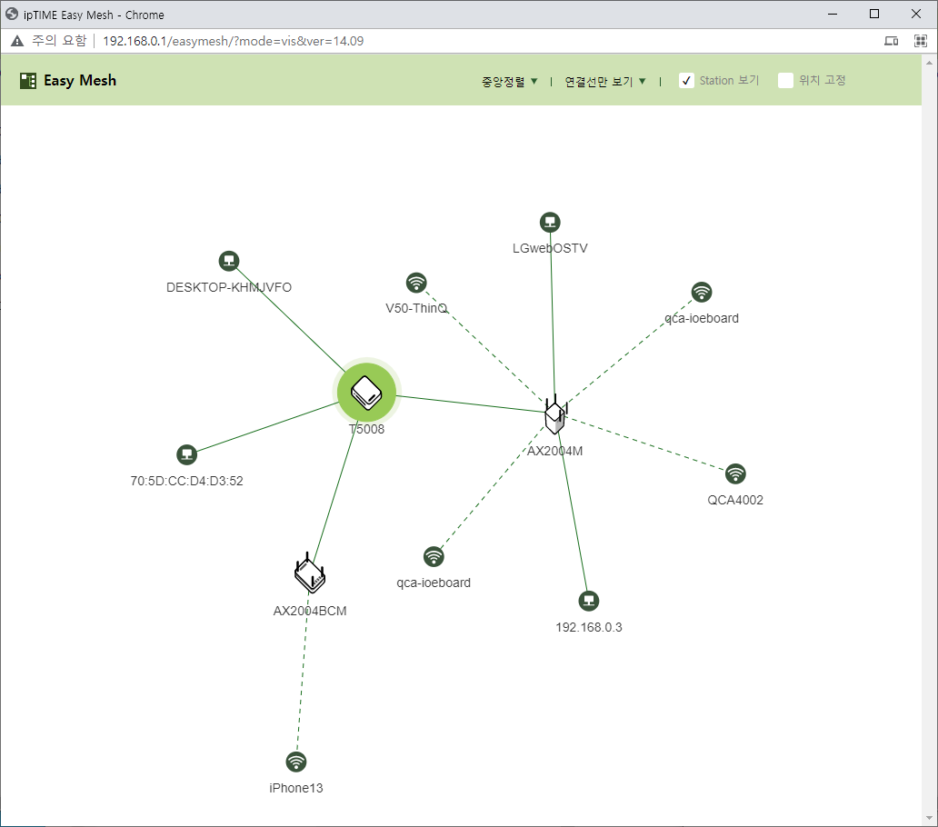Click the 192.168.0.3 wired station icon
The width and height of the screenshot is (938, 827).
[x=589, y=601]
